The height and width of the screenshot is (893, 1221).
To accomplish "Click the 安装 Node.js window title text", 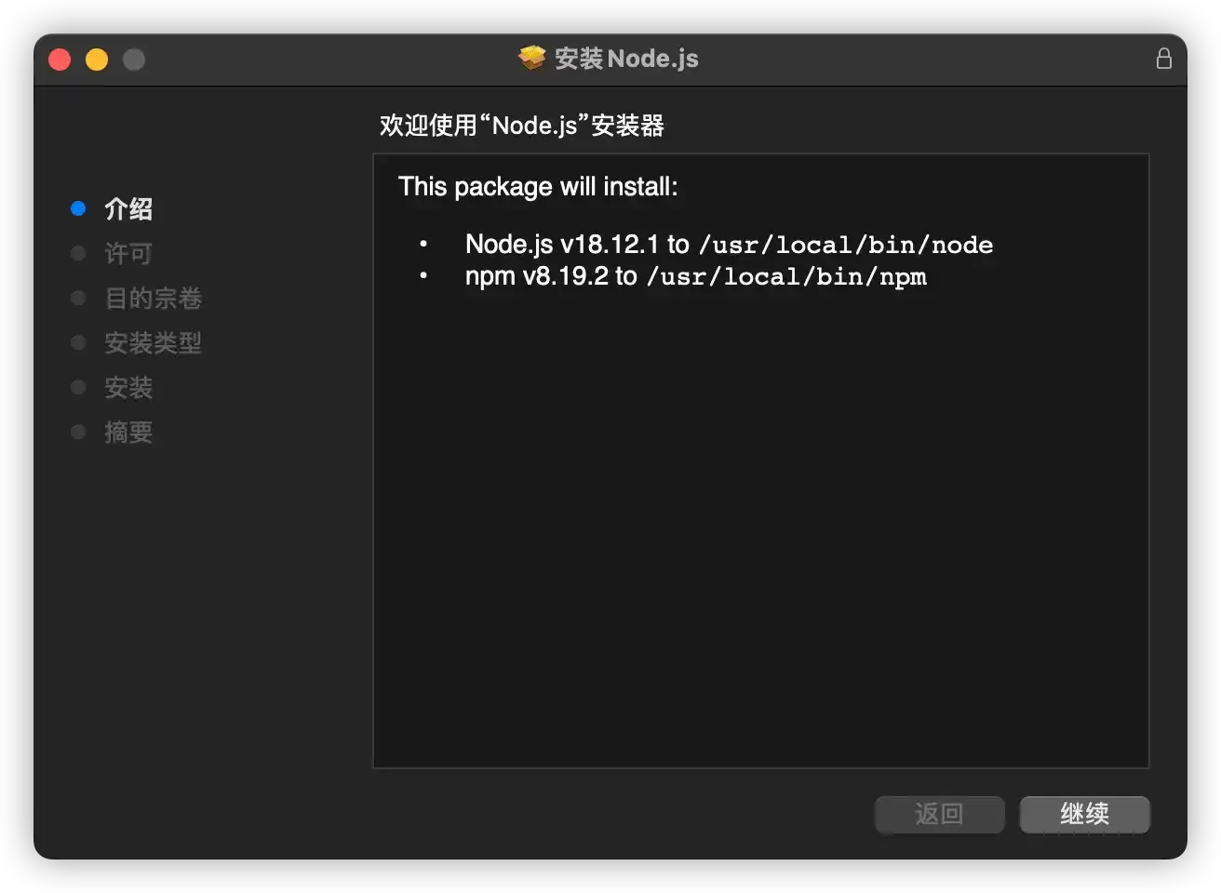I will point(626,59).
